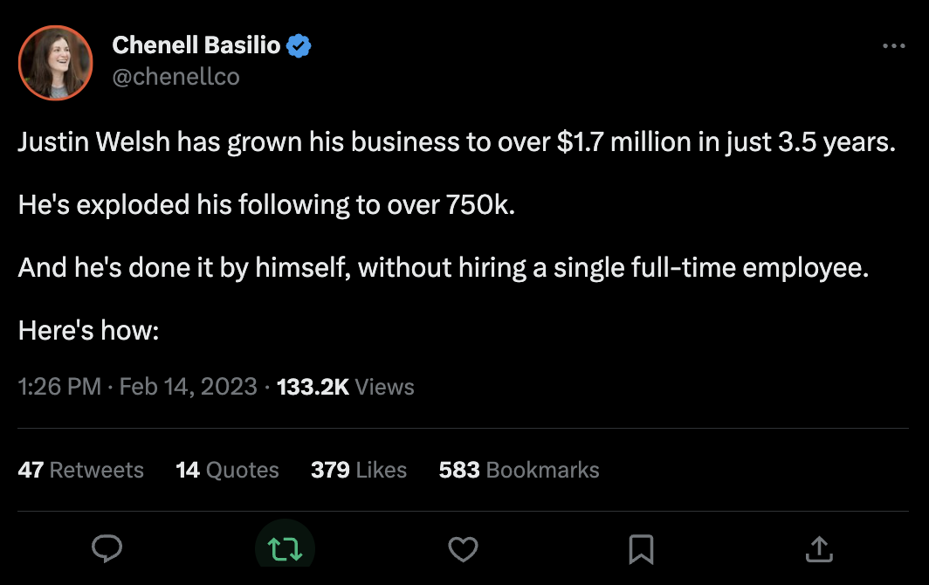Open Chenell Basilio's profile picture

tap(56, 62)
